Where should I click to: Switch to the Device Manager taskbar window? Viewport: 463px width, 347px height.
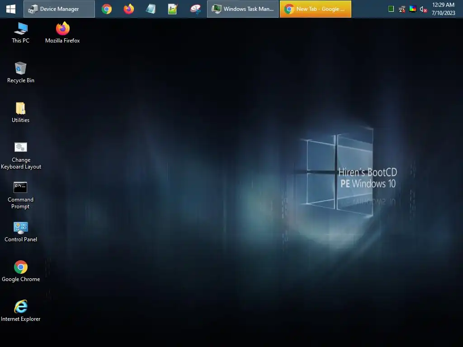tap(59, 9)
